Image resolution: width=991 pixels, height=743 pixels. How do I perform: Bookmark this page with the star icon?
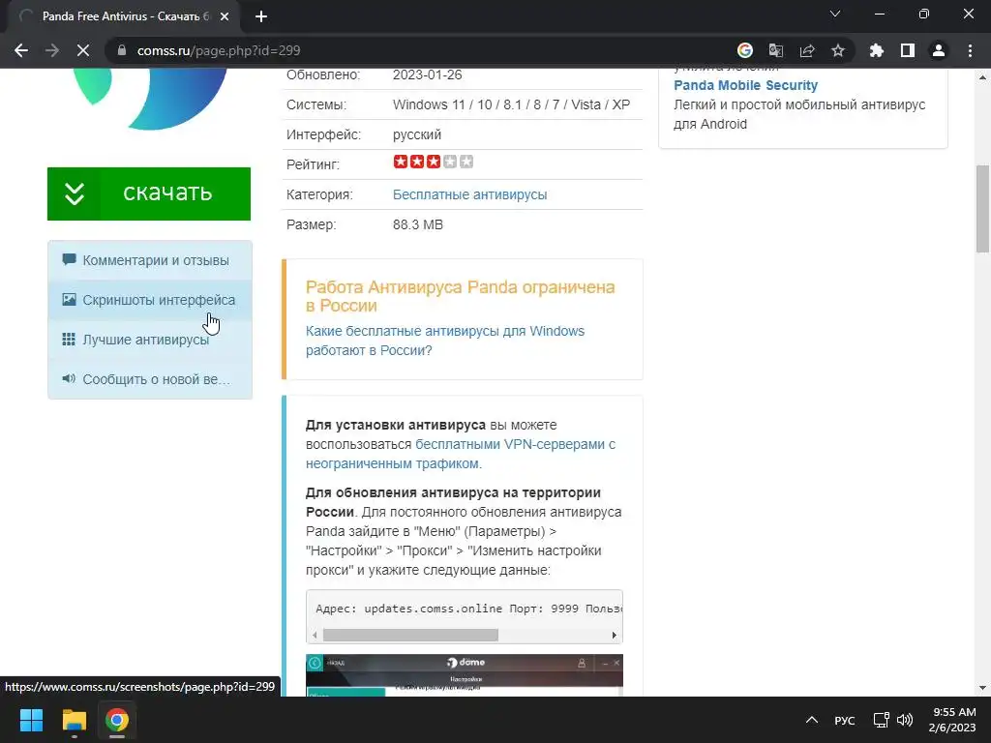(838, 50)
